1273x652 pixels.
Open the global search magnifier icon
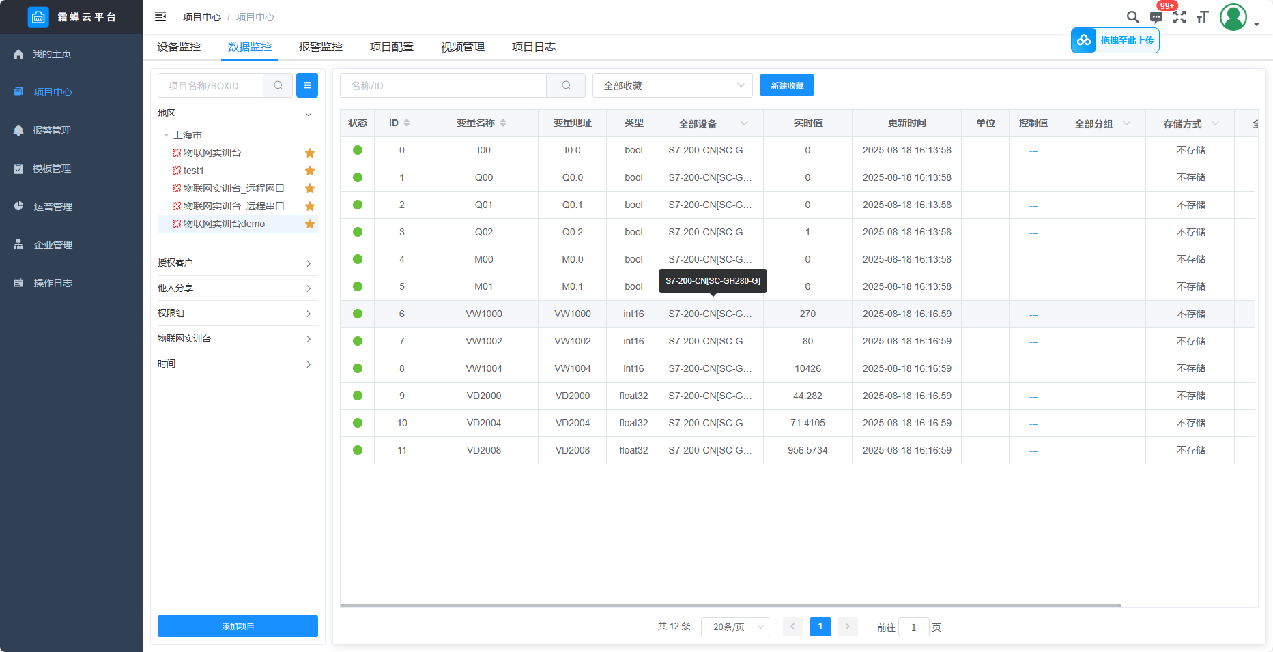pyautogui.click(x=1132, y=17)
